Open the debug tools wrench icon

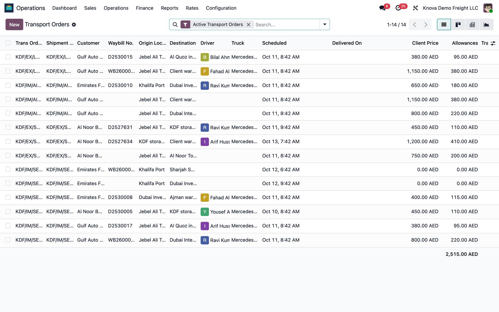pos(415,8)
